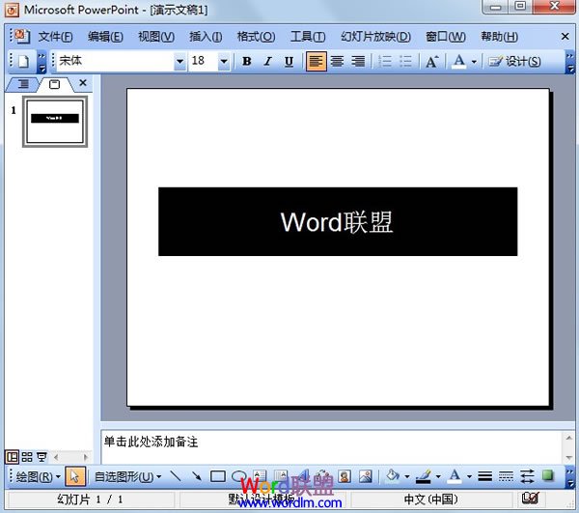Open font color dropdown in formatting toolbar

(x=475, y=62)
